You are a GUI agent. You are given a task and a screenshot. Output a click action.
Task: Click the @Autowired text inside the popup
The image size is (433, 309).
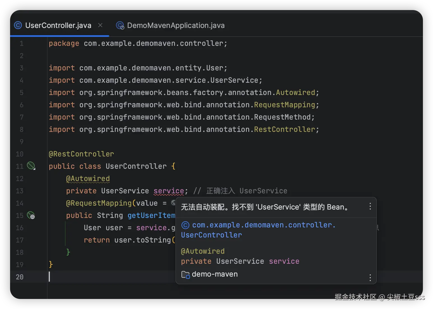(x=203, y=251)
